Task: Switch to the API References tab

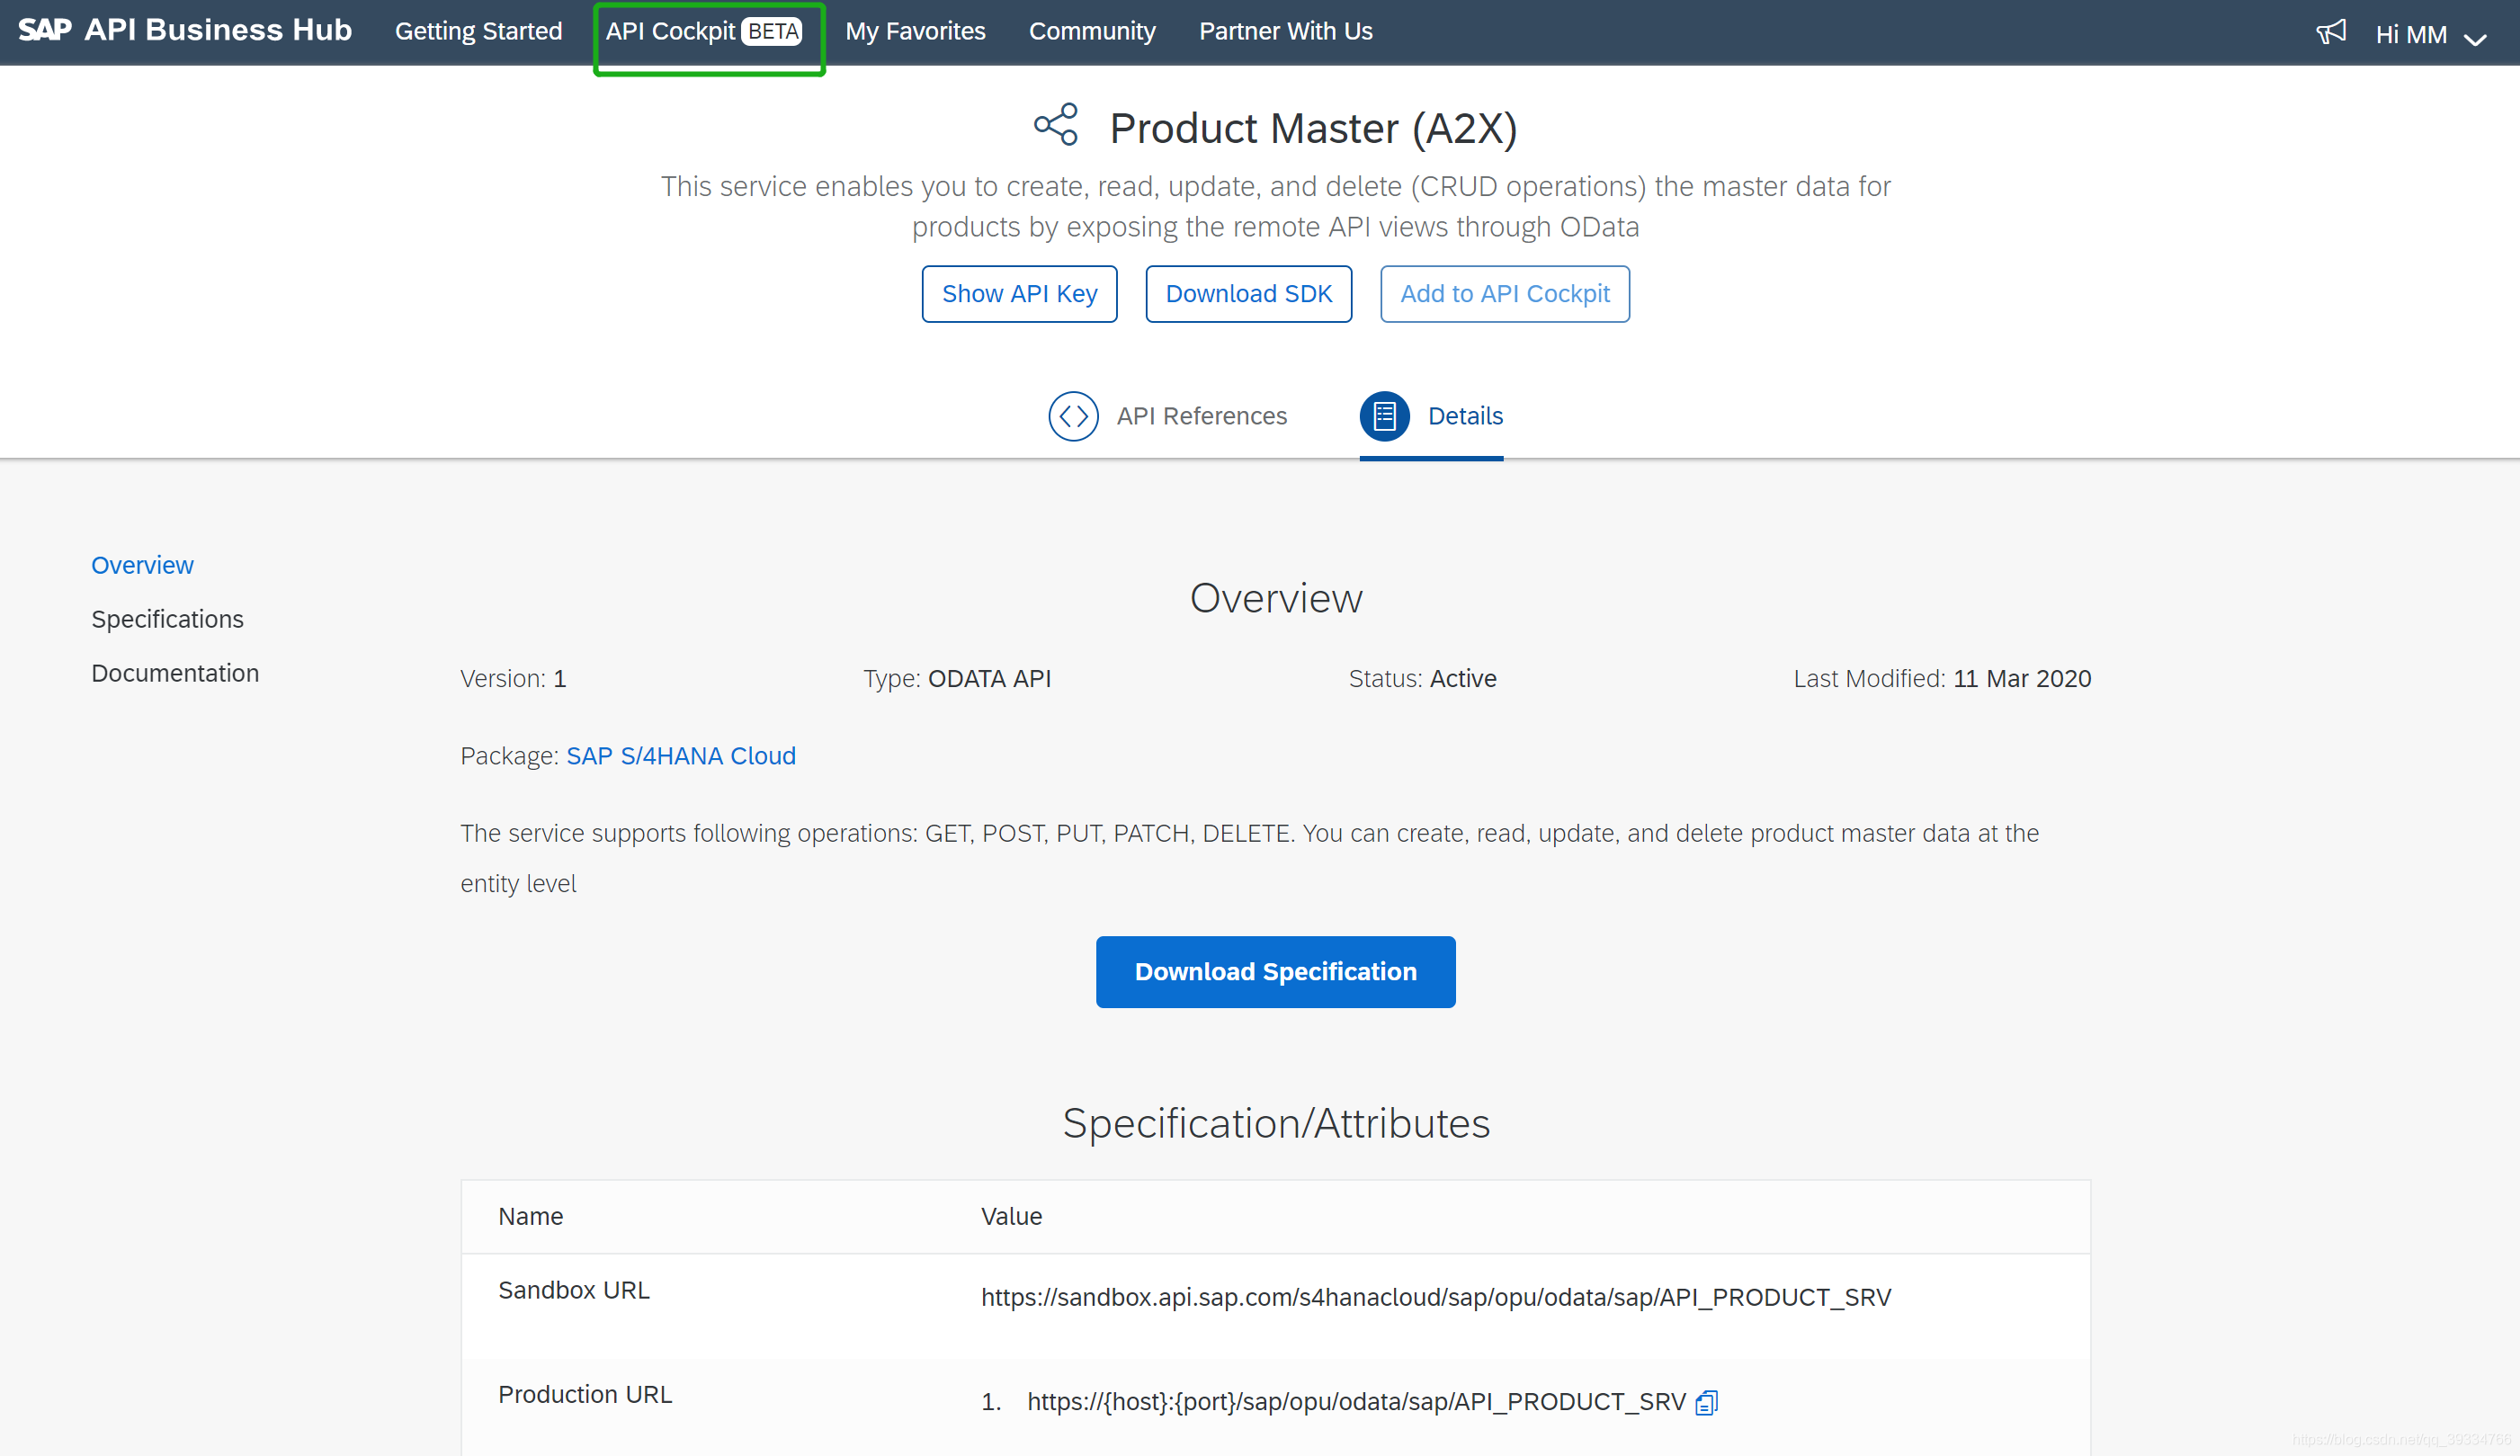Action: coord(1201,416)
